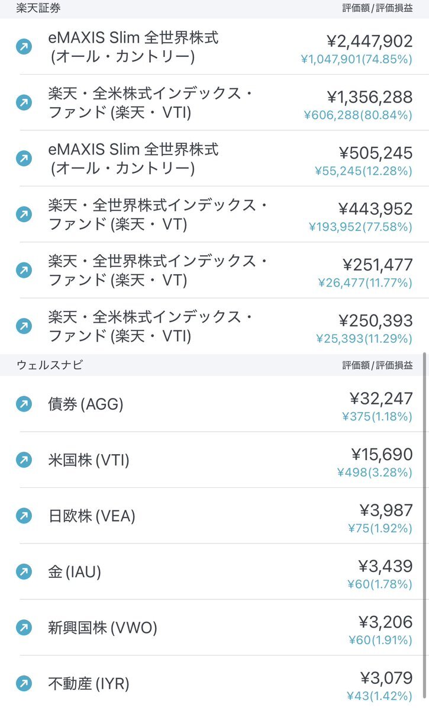The width and height of the screenshot is (429, 710).
Task: Tap arrow icon of 楽天・VT fund worth ¥443,952
Action: (x=24, y=214)
